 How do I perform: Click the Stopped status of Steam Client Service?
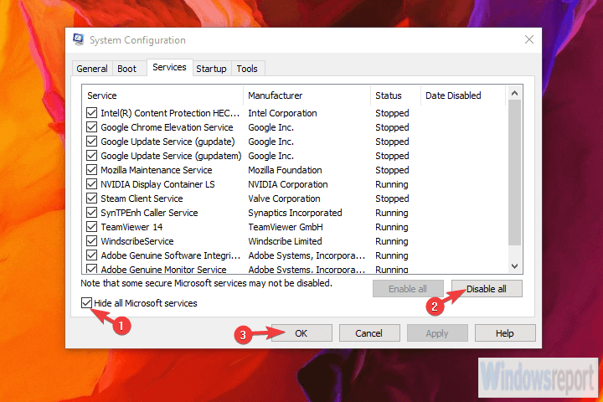(392, 198)
